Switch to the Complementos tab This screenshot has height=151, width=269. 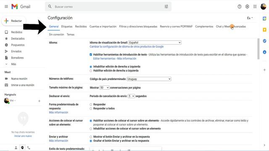coord(204,26)
